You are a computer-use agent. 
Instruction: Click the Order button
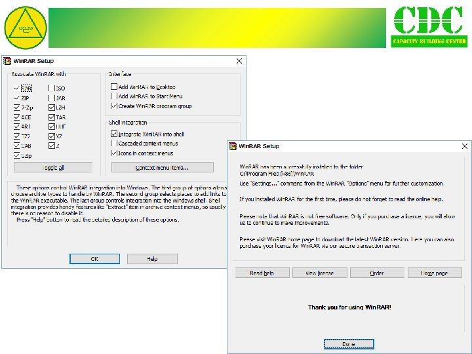click(377, 273)
